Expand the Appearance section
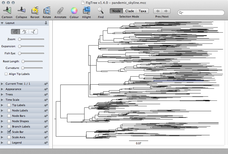Viewport: 228px width, 154px height. (2, 89)
